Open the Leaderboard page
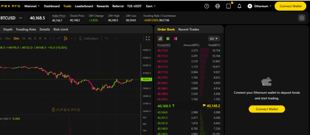This screenshot has width=310, height=135. click(x=84, y=6)
